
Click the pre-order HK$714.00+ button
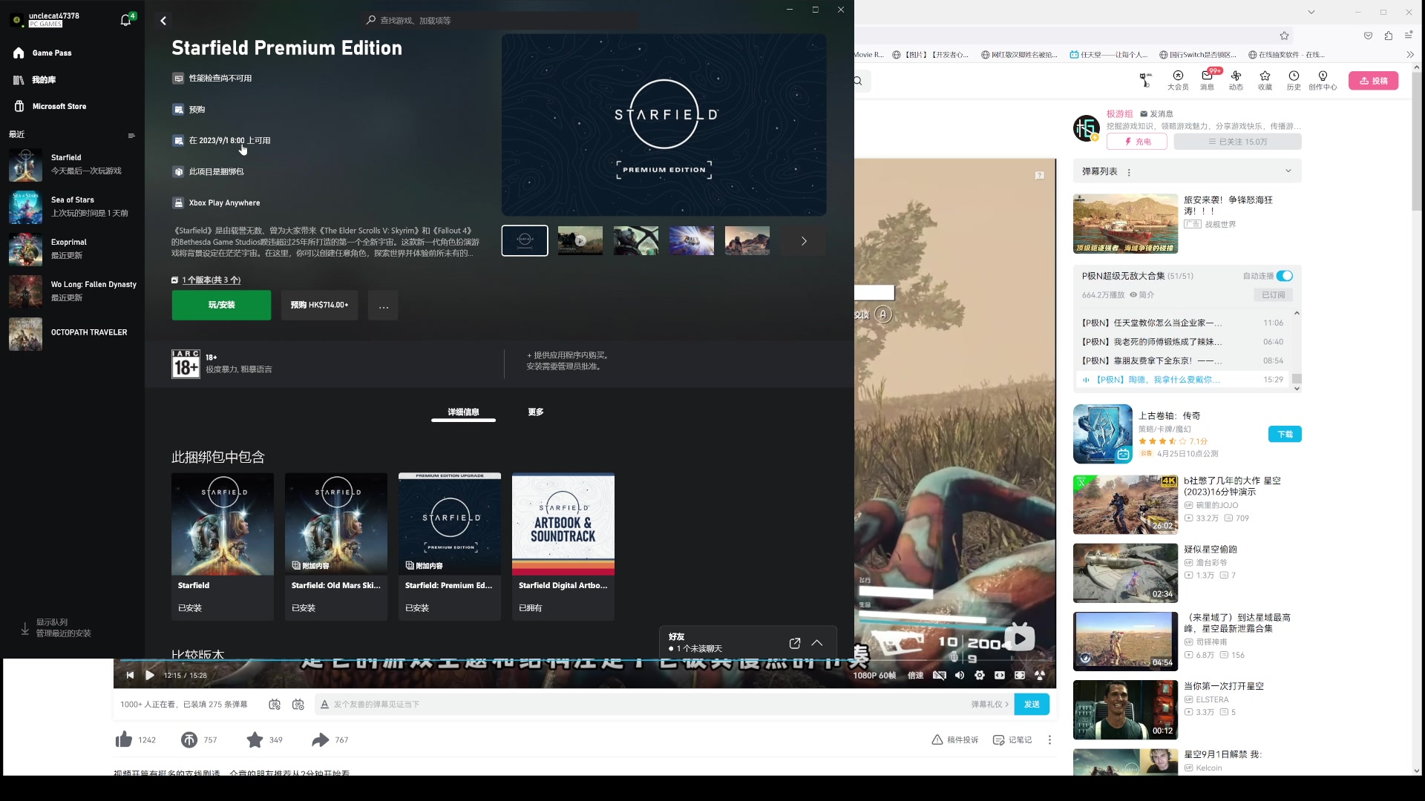pos(319,305)
